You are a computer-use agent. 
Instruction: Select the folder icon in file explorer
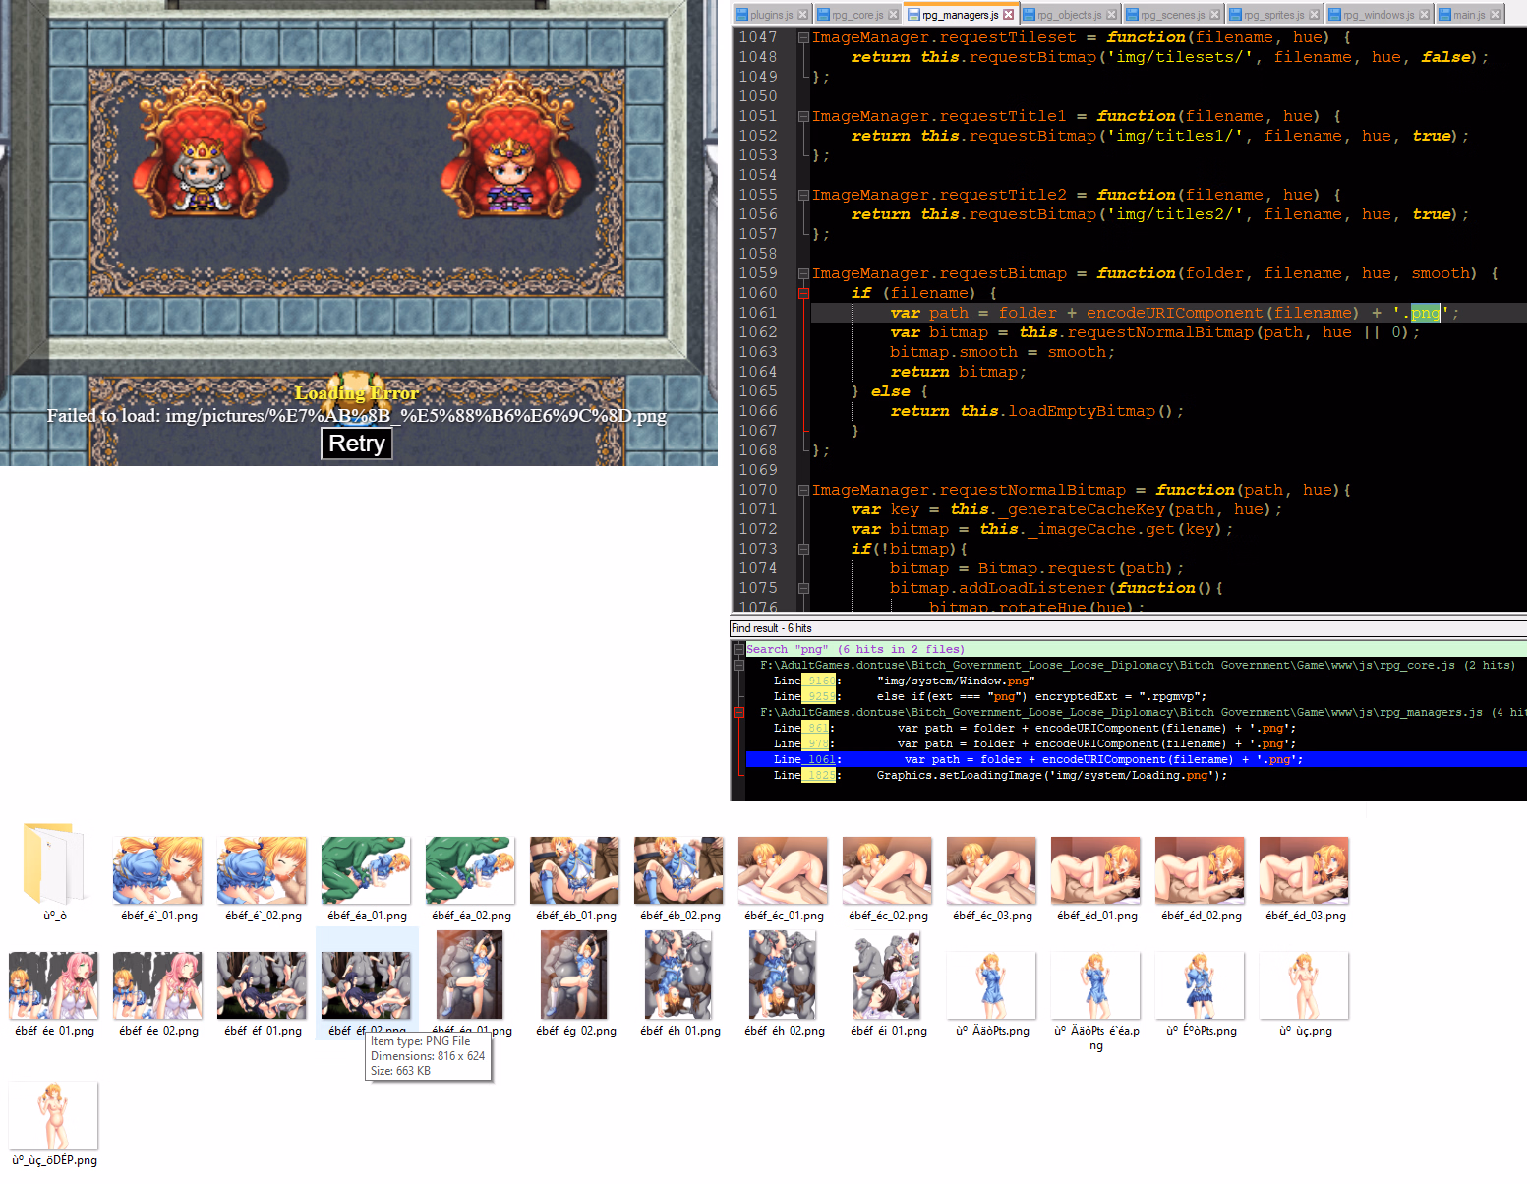coord(55,864)
